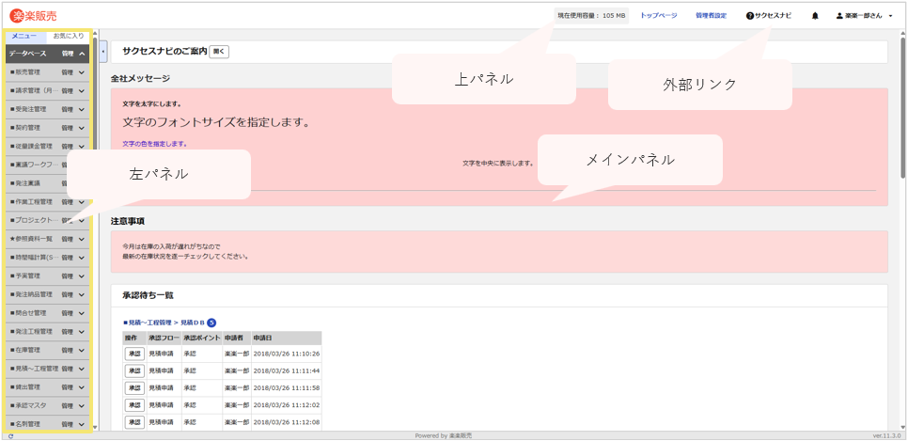Click the 開く button beside サクセスナビのご案内

click(x=219, y=52)
